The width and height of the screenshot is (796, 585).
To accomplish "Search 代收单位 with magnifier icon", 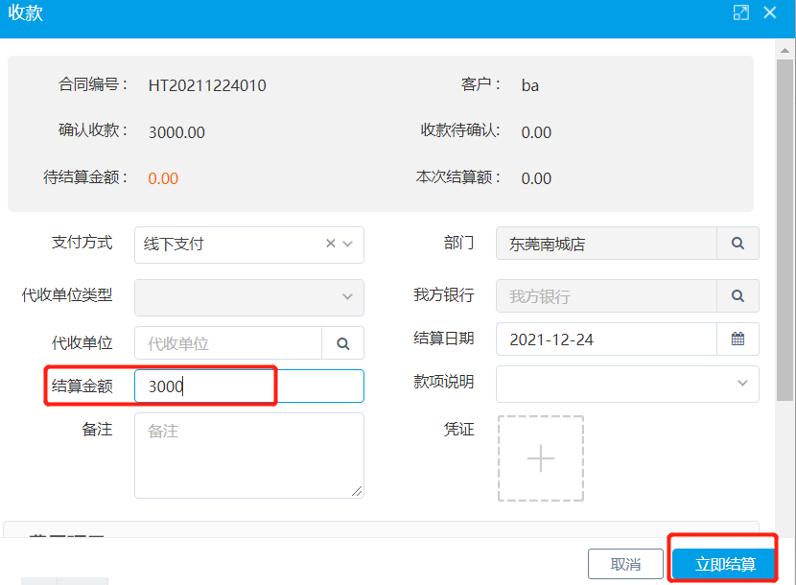I will [x=343, y=343].
